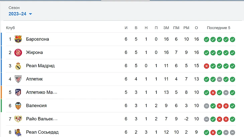This screenshot has height=137, width=244.
Task: Click the Valencia club crest
Action: click(x=18, y=106)
